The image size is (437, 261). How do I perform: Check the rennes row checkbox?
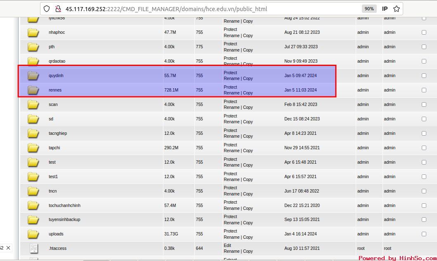click(424, 90)
